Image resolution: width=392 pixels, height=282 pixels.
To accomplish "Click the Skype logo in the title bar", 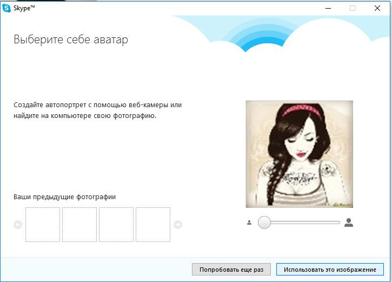I will tap(6, 8).
